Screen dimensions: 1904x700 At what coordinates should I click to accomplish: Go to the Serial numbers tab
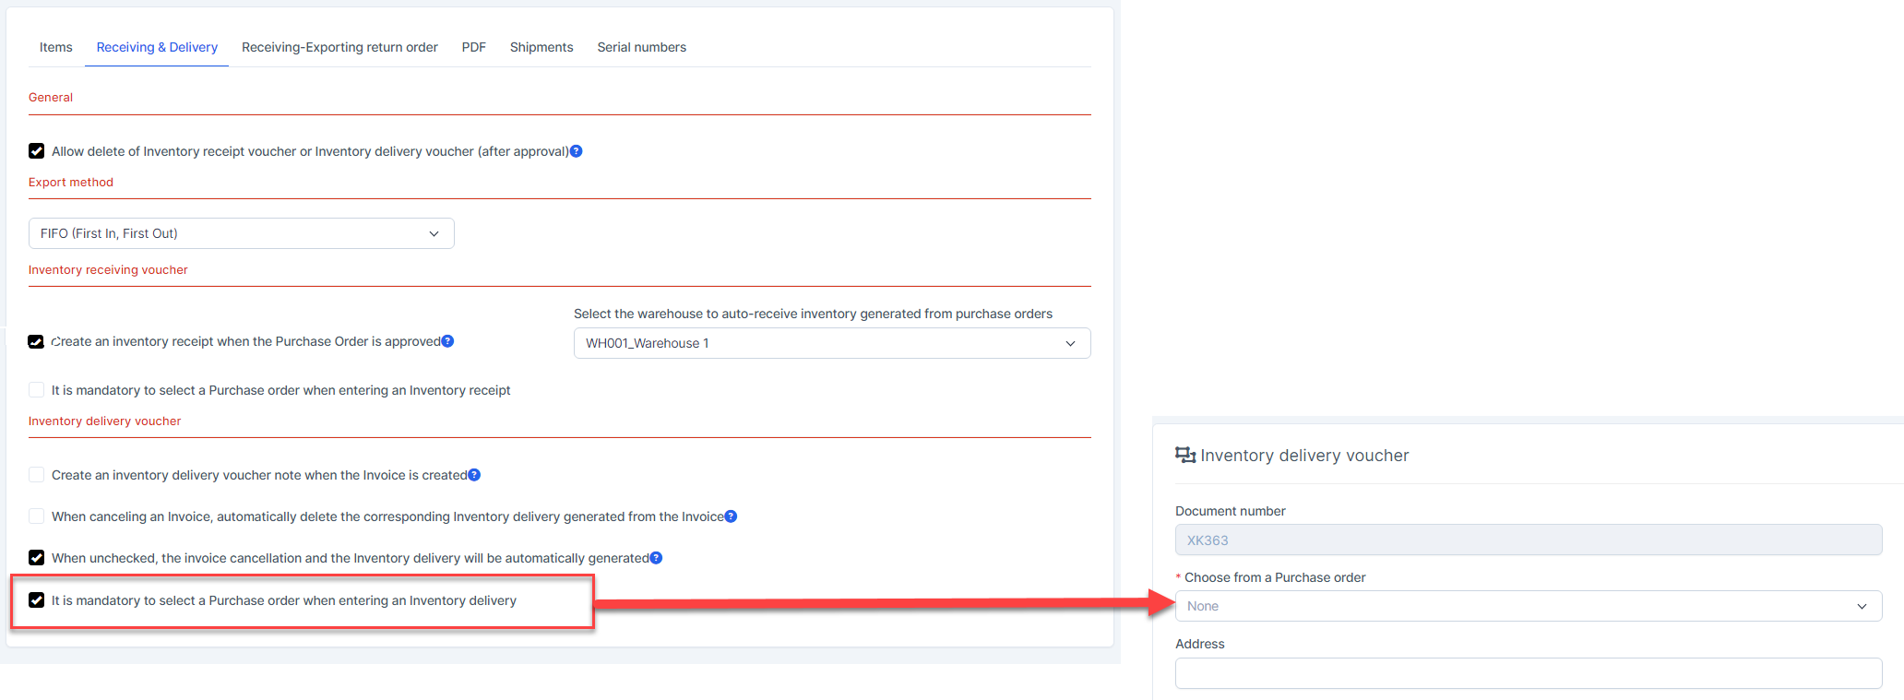[641, 47]
